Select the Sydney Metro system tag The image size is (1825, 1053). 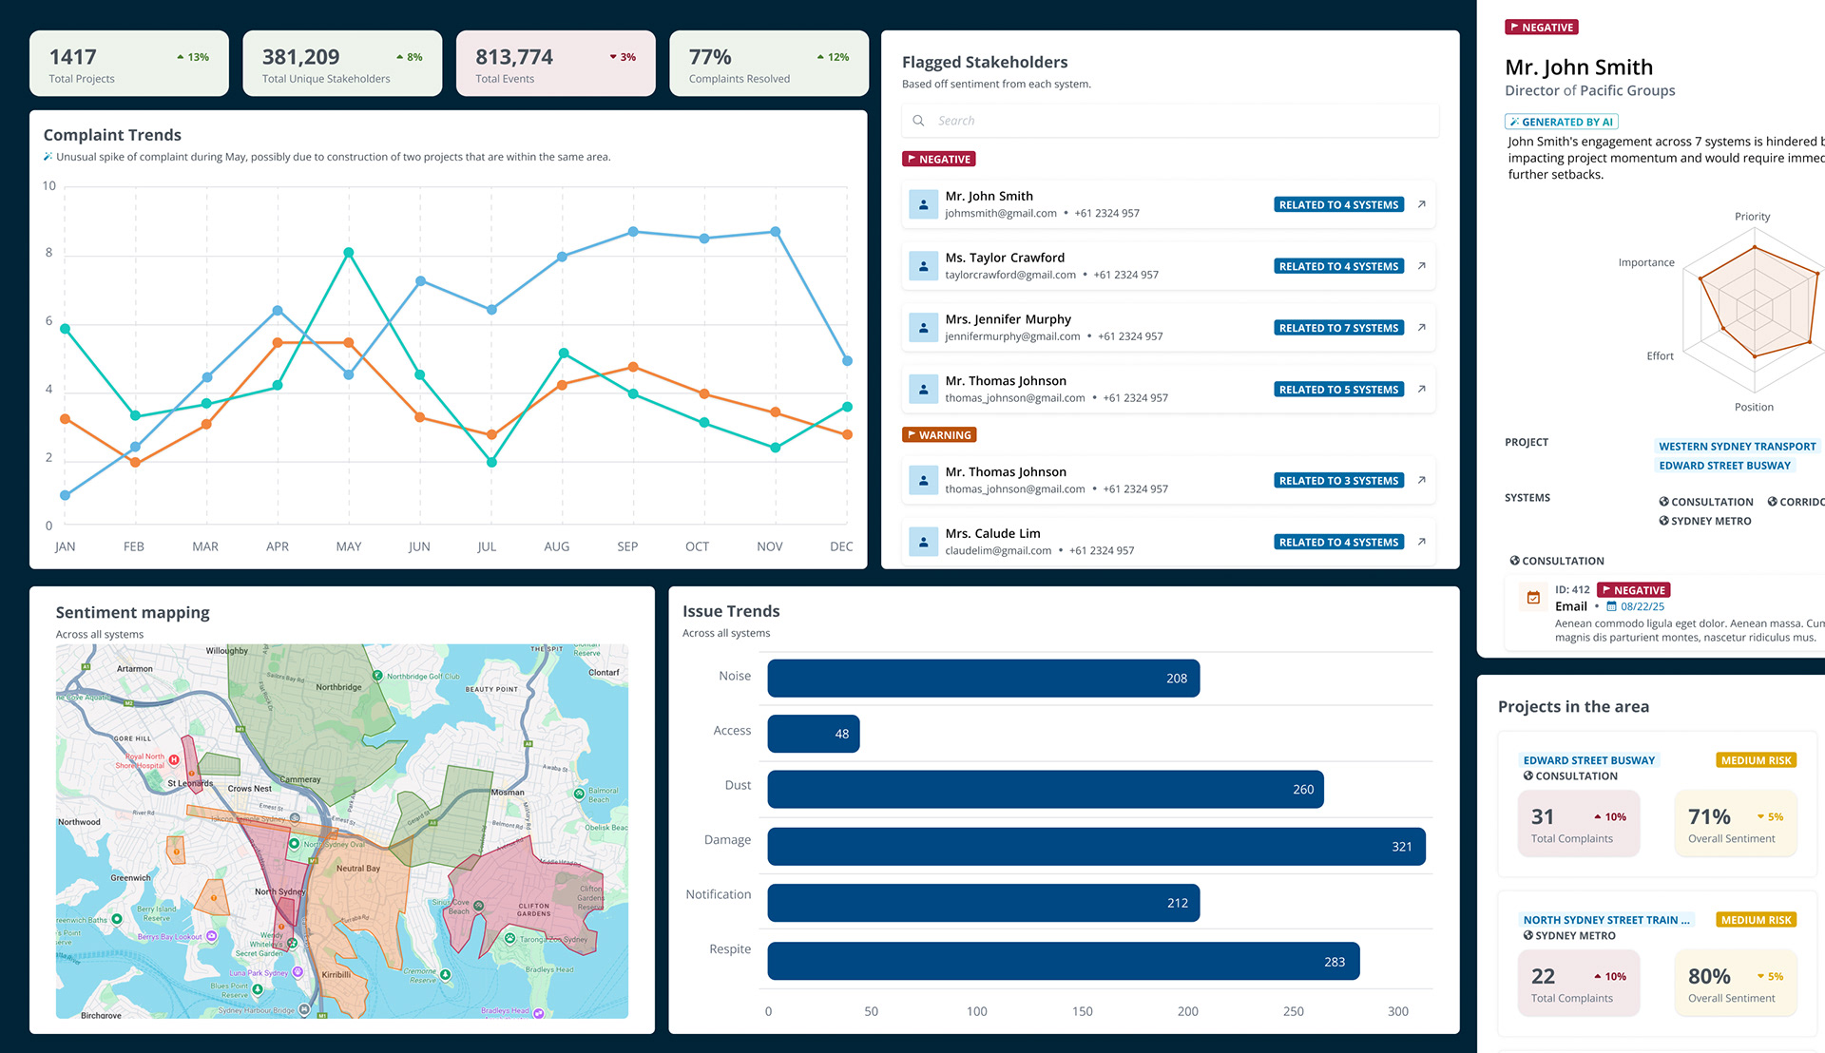click(1705, 521)
